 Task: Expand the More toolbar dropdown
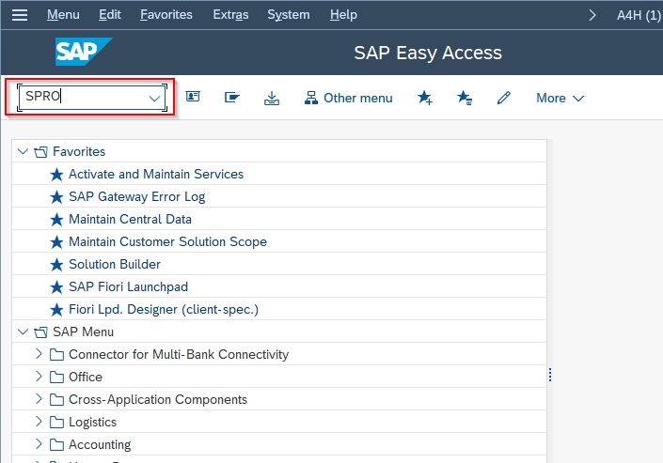click(560, 98)
